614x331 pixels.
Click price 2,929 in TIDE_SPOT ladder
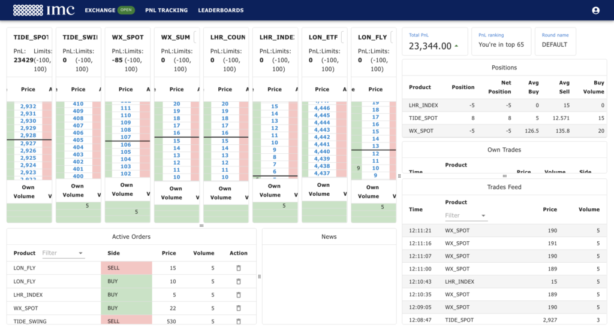[28, 128]
